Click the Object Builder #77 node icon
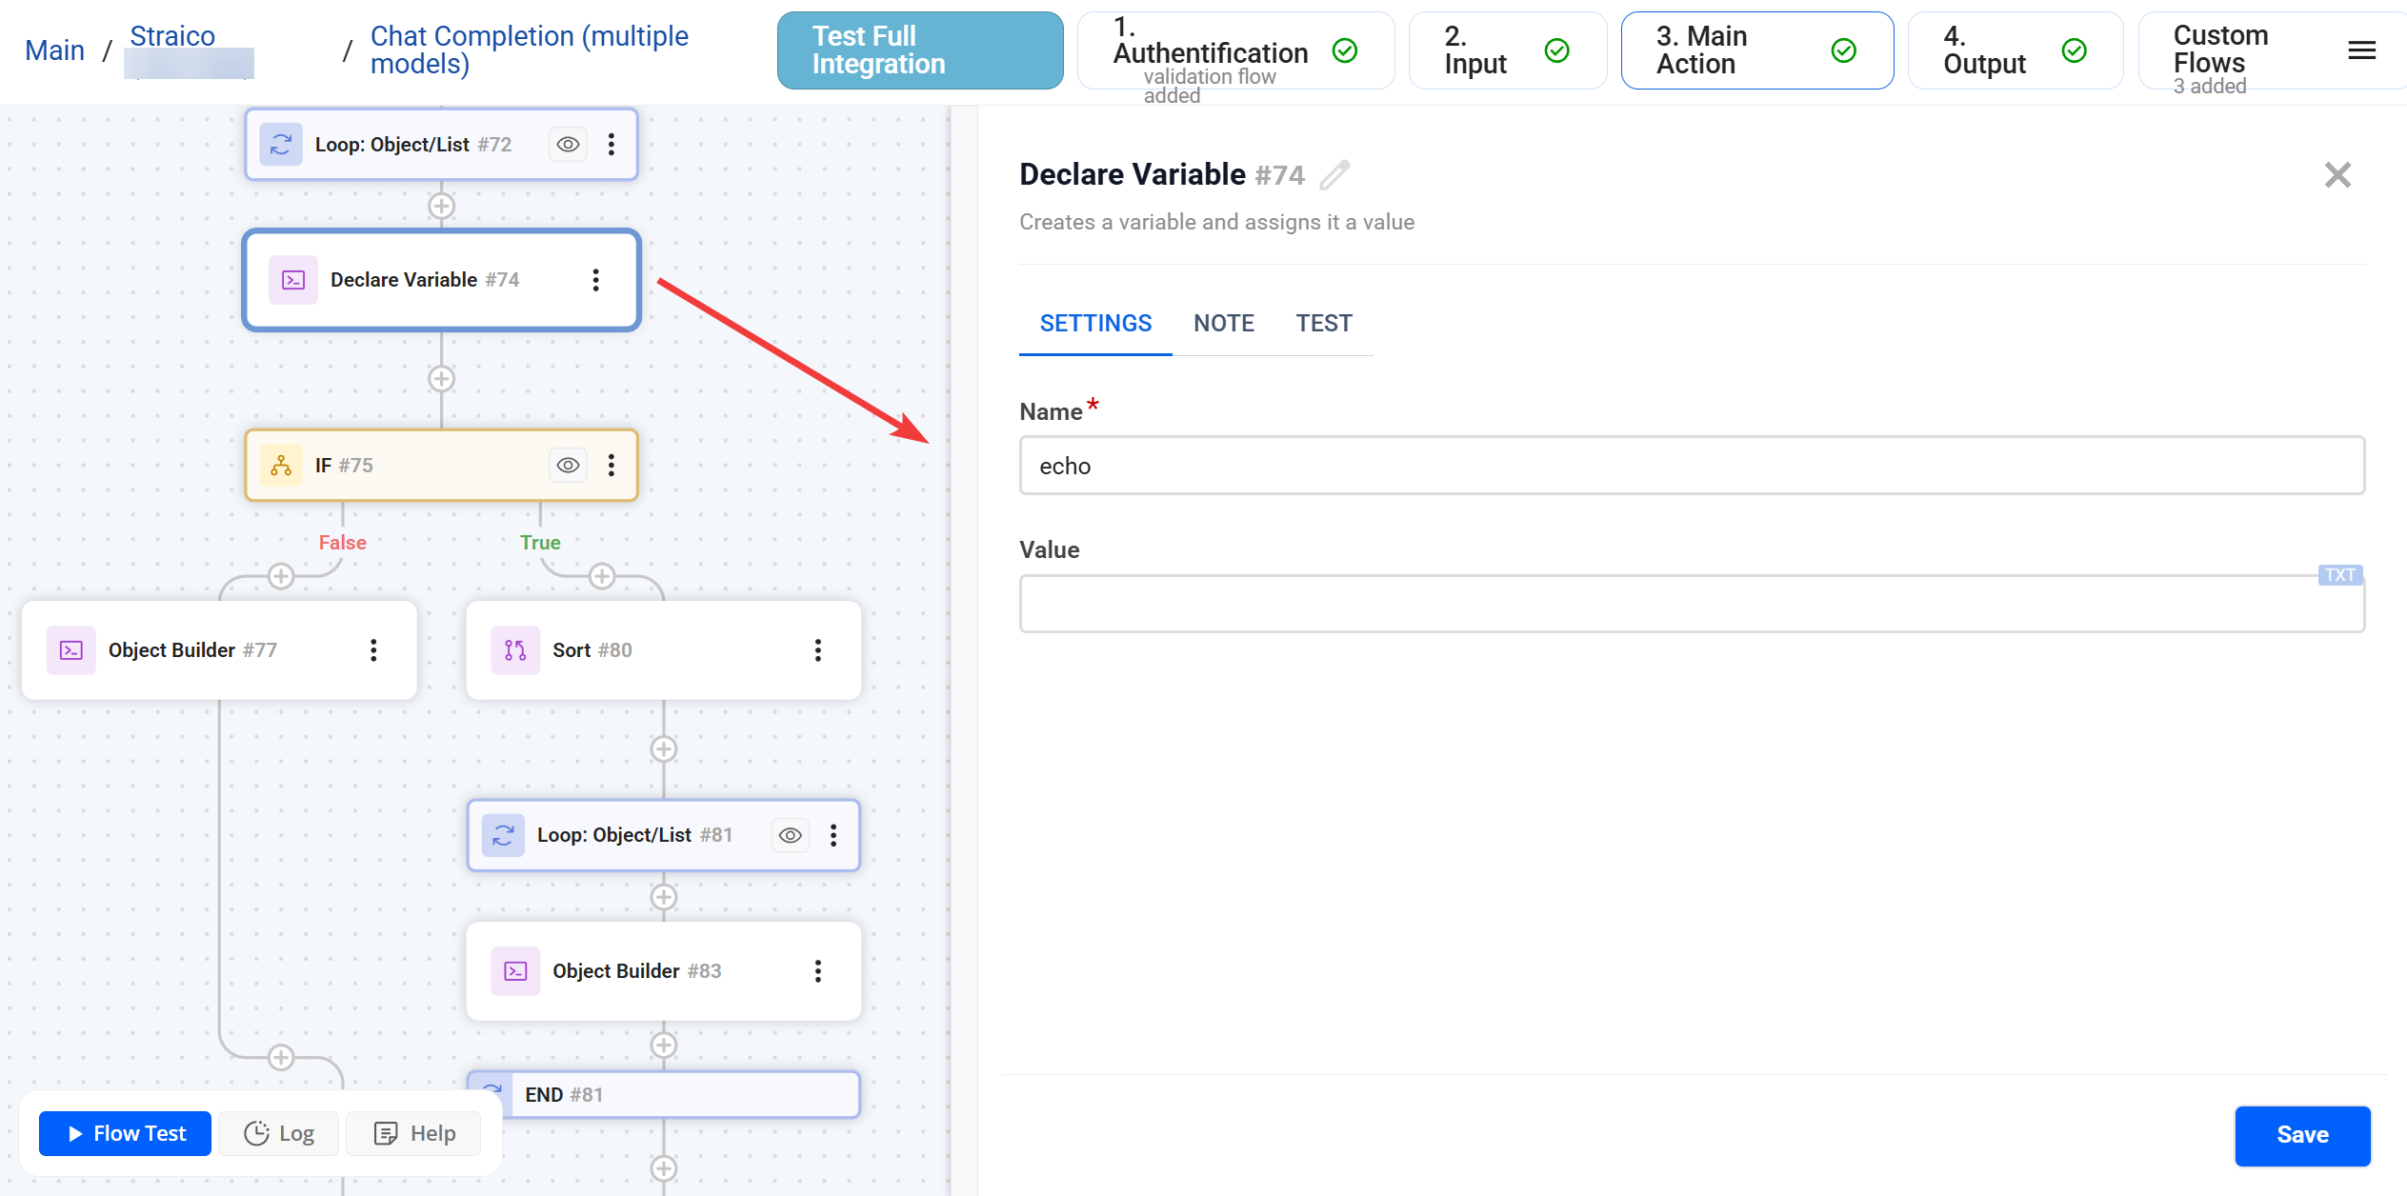The image size is (2407, 1196). [x=71, y=650]
